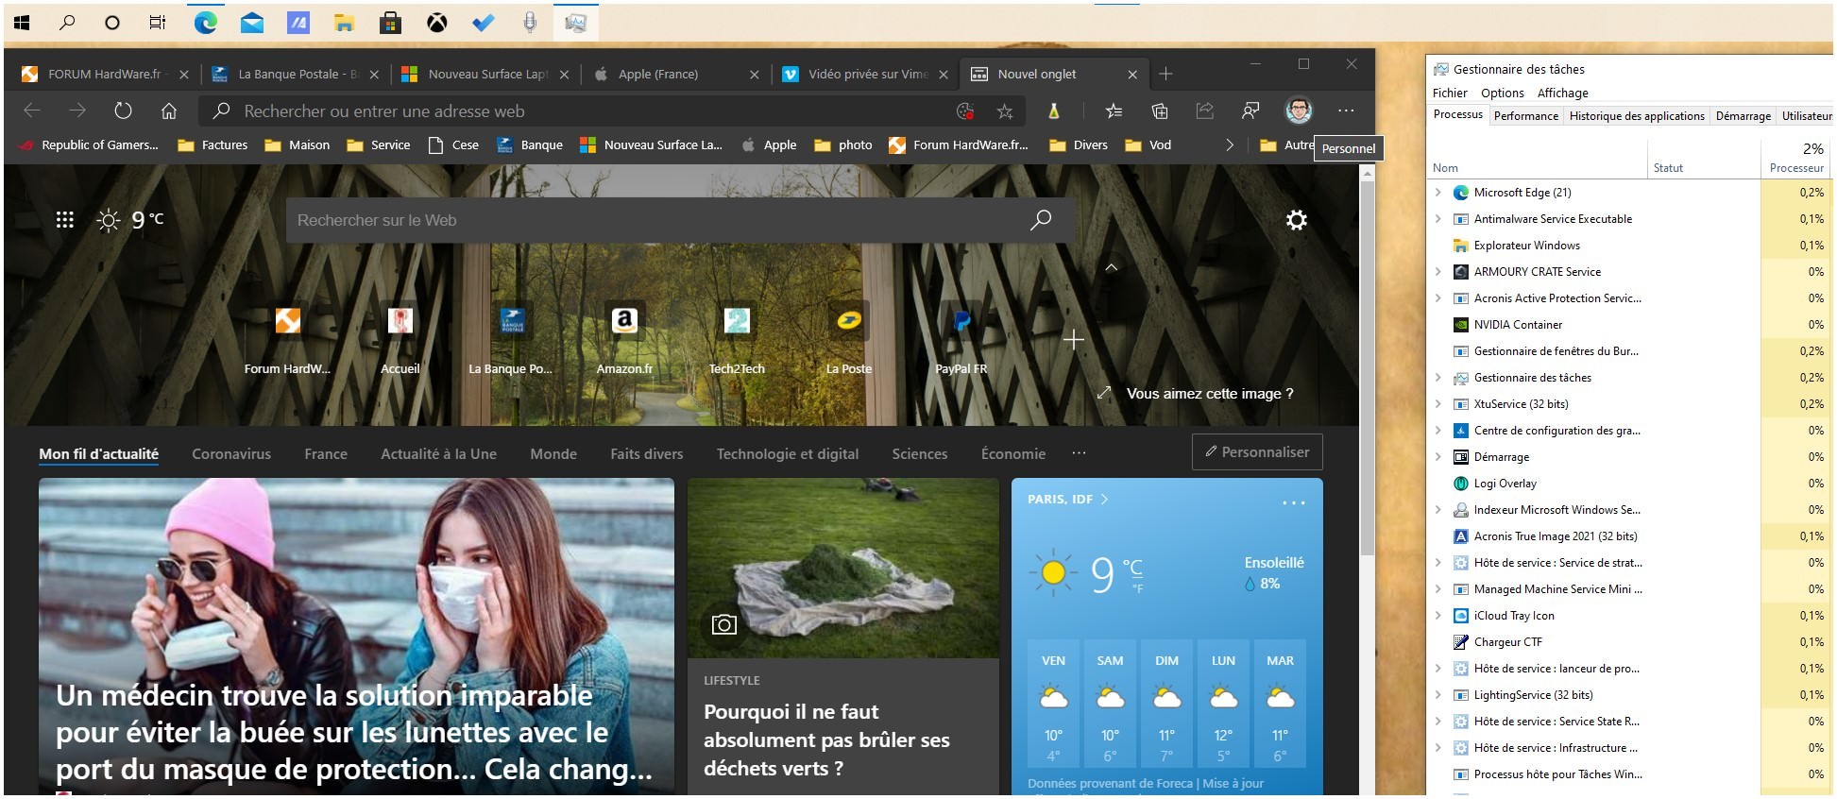Open page settings gear on new tab page

[1296, 220]
